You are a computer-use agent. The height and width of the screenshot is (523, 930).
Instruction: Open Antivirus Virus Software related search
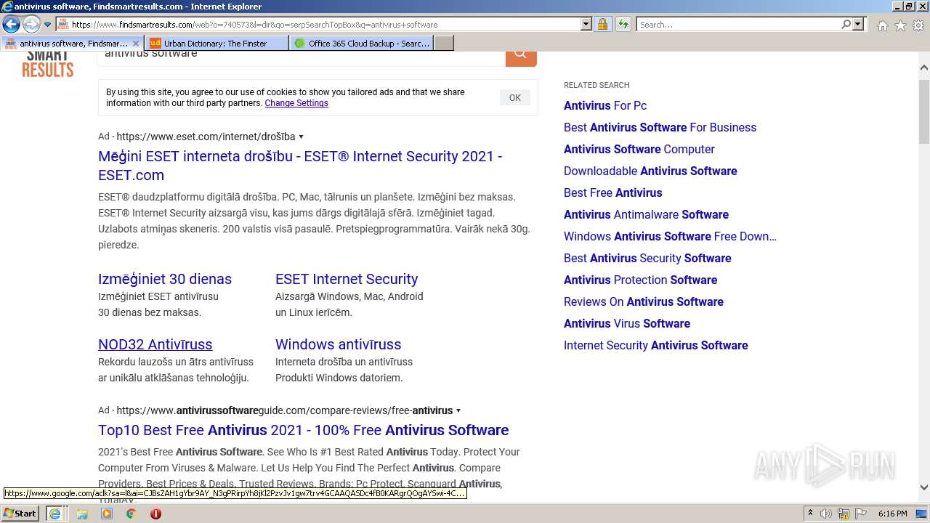(x=627, y=323)
